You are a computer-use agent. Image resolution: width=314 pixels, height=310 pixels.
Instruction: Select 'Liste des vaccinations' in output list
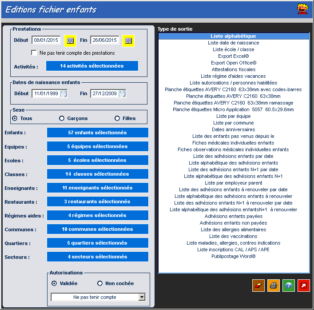233,236
